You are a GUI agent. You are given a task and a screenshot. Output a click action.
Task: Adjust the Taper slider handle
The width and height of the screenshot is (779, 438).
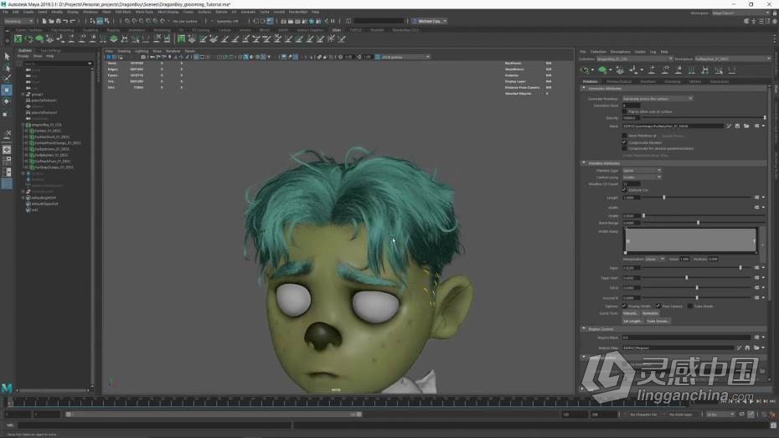pos(740,268)
